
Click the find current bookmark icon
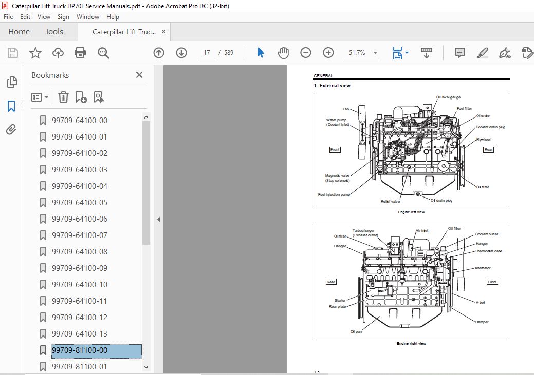(x=99, y=97)
